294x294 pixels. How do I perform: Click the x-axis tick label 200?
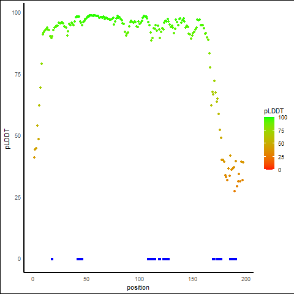tap(246, 279)
